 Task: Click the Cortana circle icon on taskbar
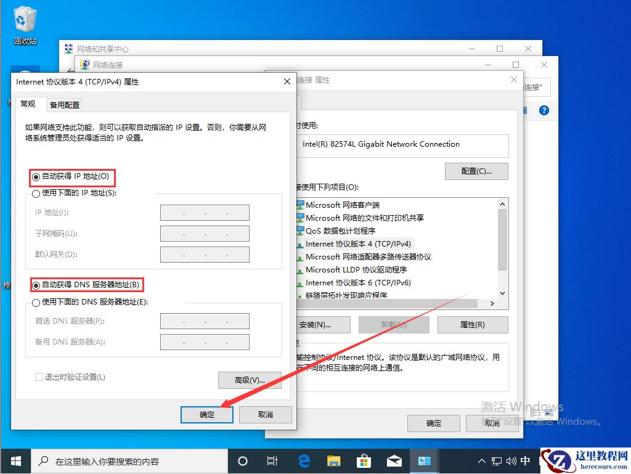coord(242,460)
